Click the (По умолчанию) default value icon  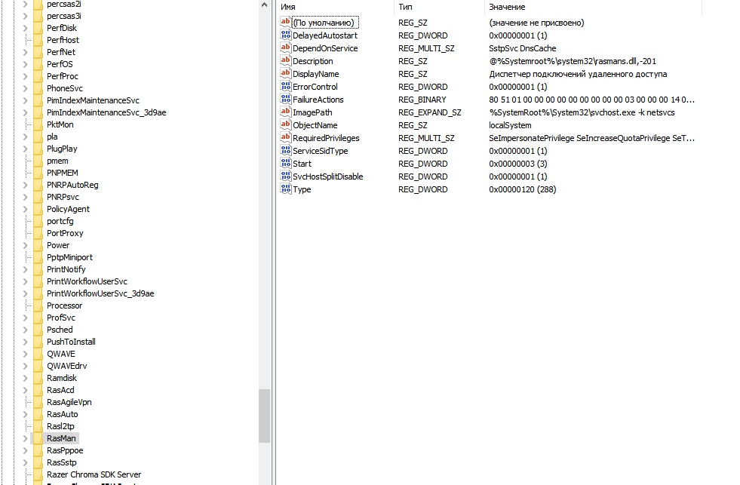coord(286,22)
